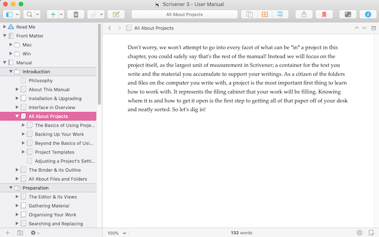Navigate to next document with down arrow
Viewport: 379px width, 237px height.
tap(364, 28)
